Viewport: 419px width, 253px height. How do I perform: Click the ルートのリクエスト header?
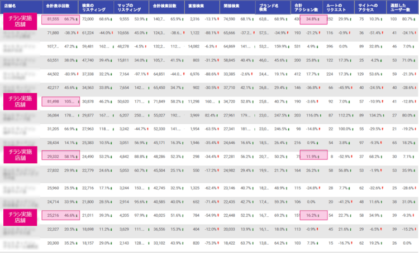336,7
